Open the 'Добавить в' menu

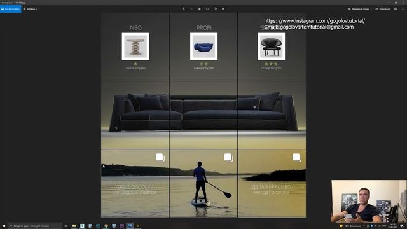[x=30, y=9]
